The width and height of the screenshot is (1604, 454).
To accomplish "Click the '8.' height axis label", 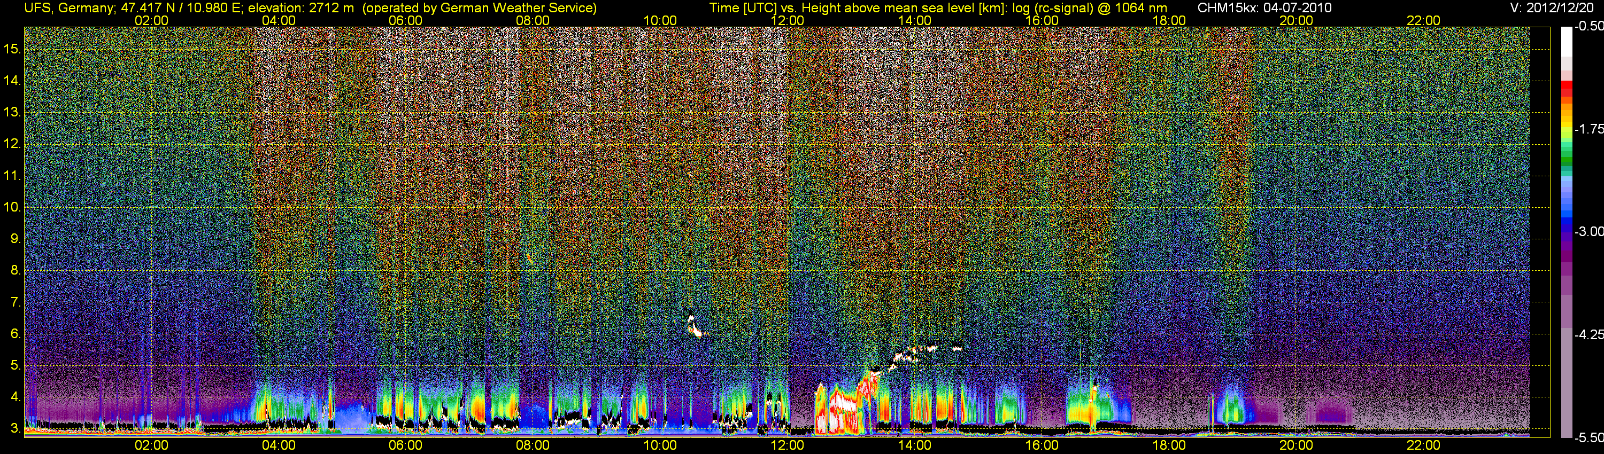I will pos(16,271).
